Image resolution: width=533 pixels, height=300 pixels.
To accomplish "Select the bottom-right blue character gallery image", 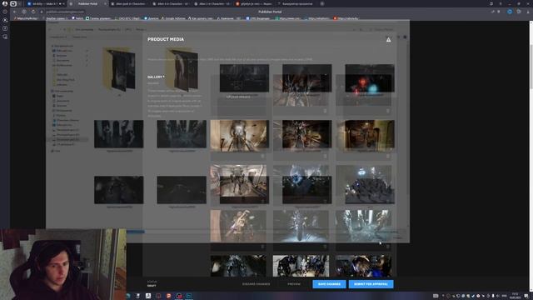I will [363, 266].
